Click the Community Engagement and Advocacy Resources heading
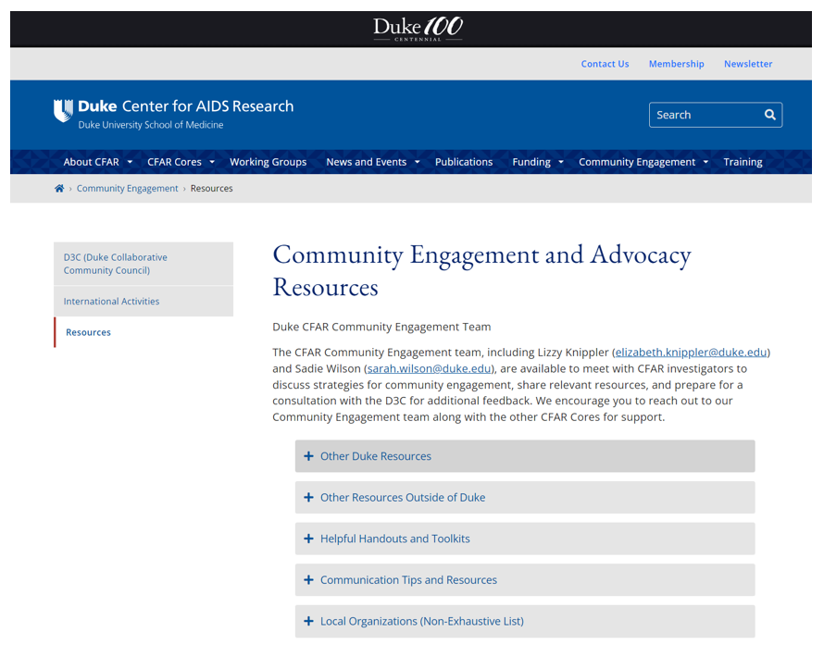The width and height of the screenshot is (824, 657). click(x=481, y=271)
